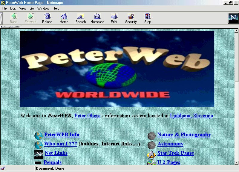The image size is (239, 172).
Task: Click the CD icon beside U 2 Pages
Action: [x=151, y=162]
